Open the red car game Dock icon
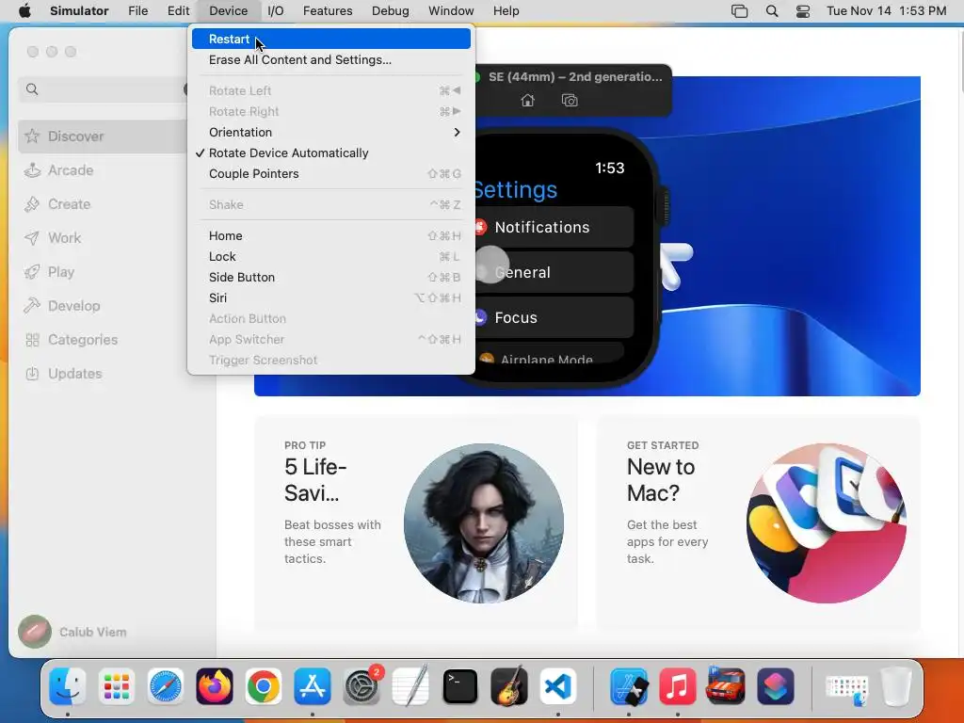 point(726,685)
